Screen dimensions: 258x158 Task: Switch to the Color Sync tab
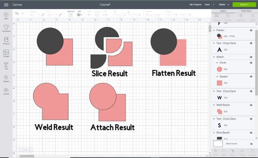246,11
